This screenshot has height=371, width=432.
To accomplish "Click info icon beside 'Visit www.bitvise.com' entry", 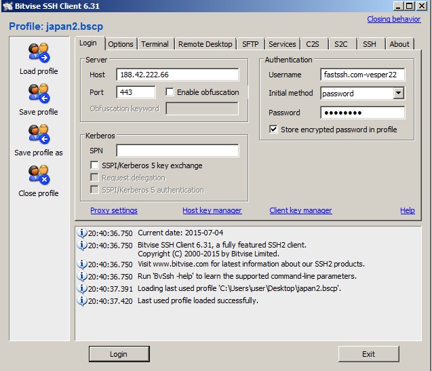I will pos(82,264).
